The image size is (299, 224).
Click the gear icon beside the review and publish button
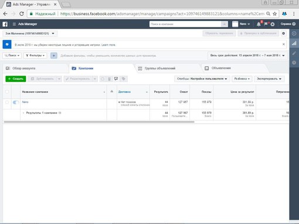(283, 33)
